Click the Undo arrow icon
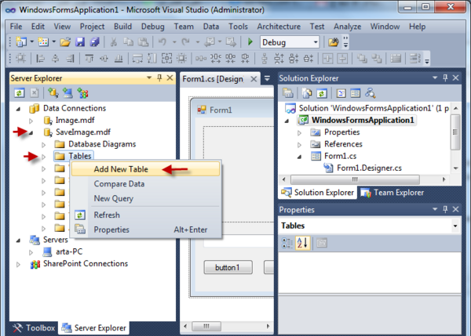Screen dimensions: 471x336 [162, 42]
